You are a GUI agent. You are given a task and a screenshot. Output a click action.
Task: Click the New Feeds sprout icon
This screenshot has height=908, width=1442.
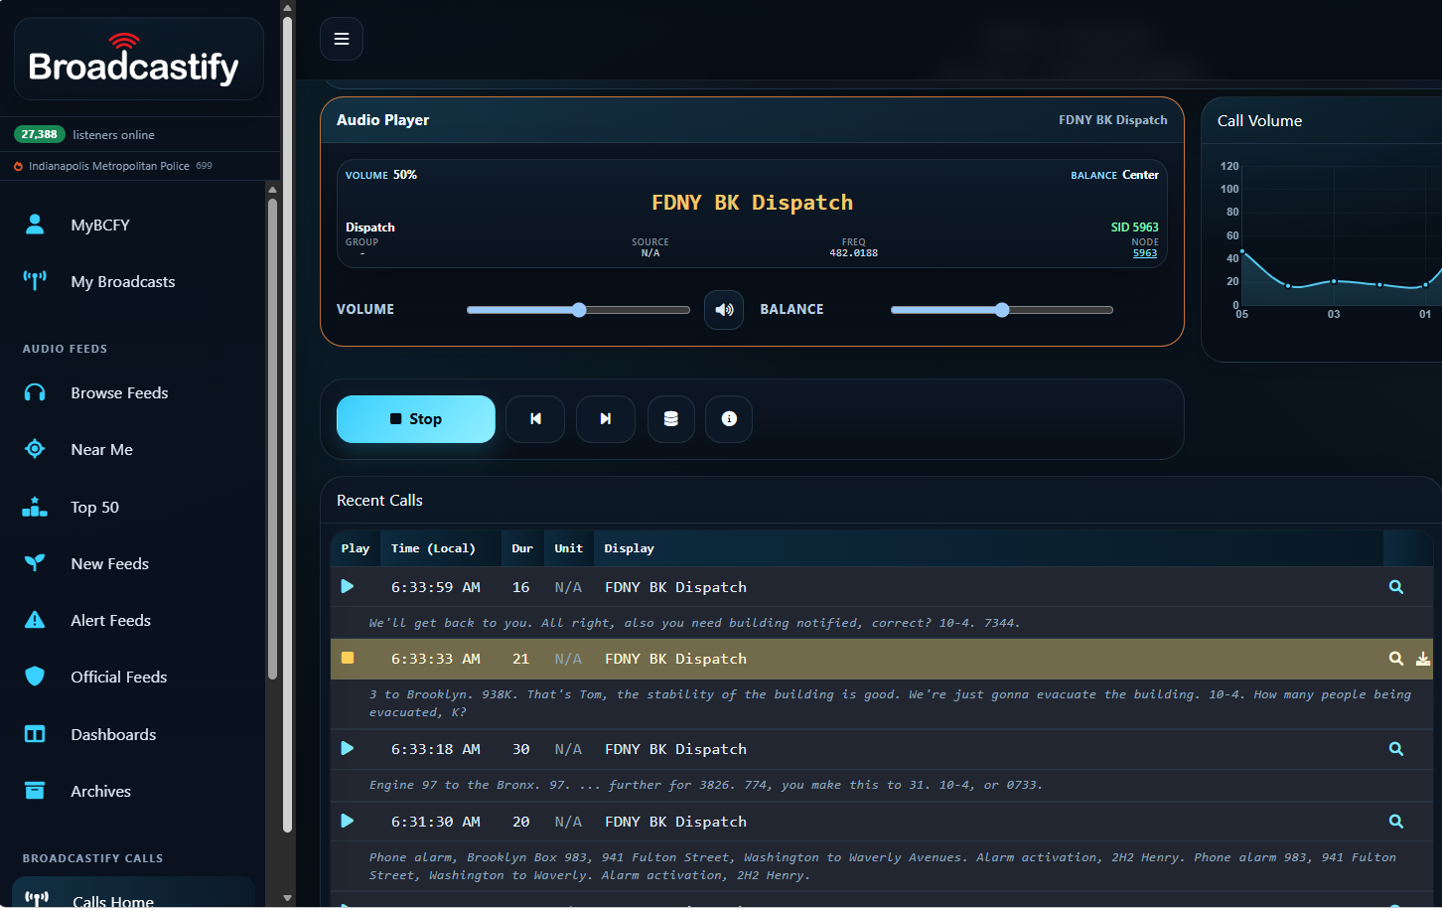click(35, 563)
